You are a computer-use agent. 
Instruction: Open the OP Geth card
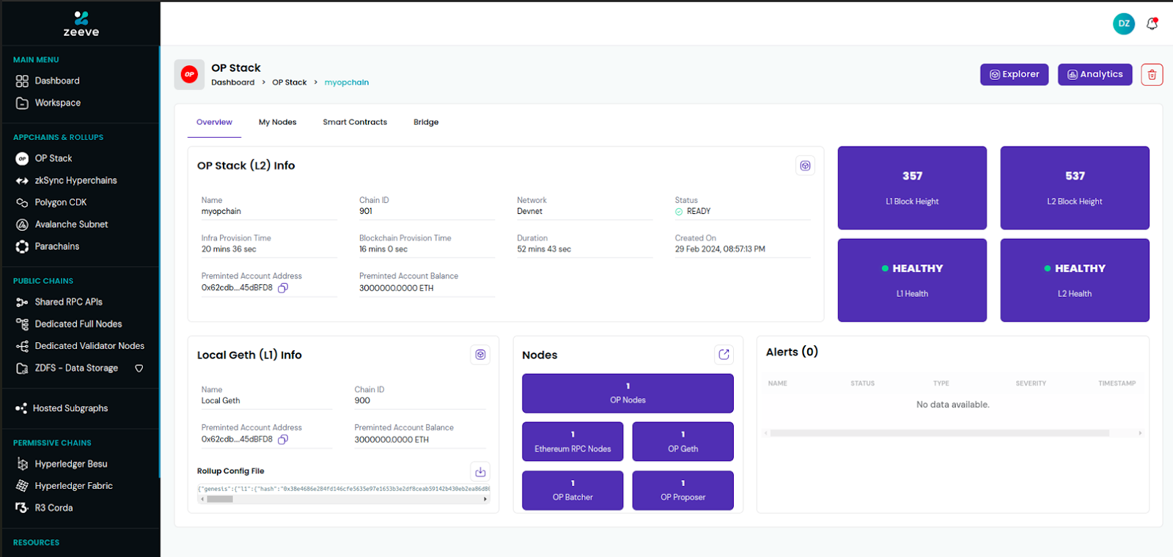point(683,441)
